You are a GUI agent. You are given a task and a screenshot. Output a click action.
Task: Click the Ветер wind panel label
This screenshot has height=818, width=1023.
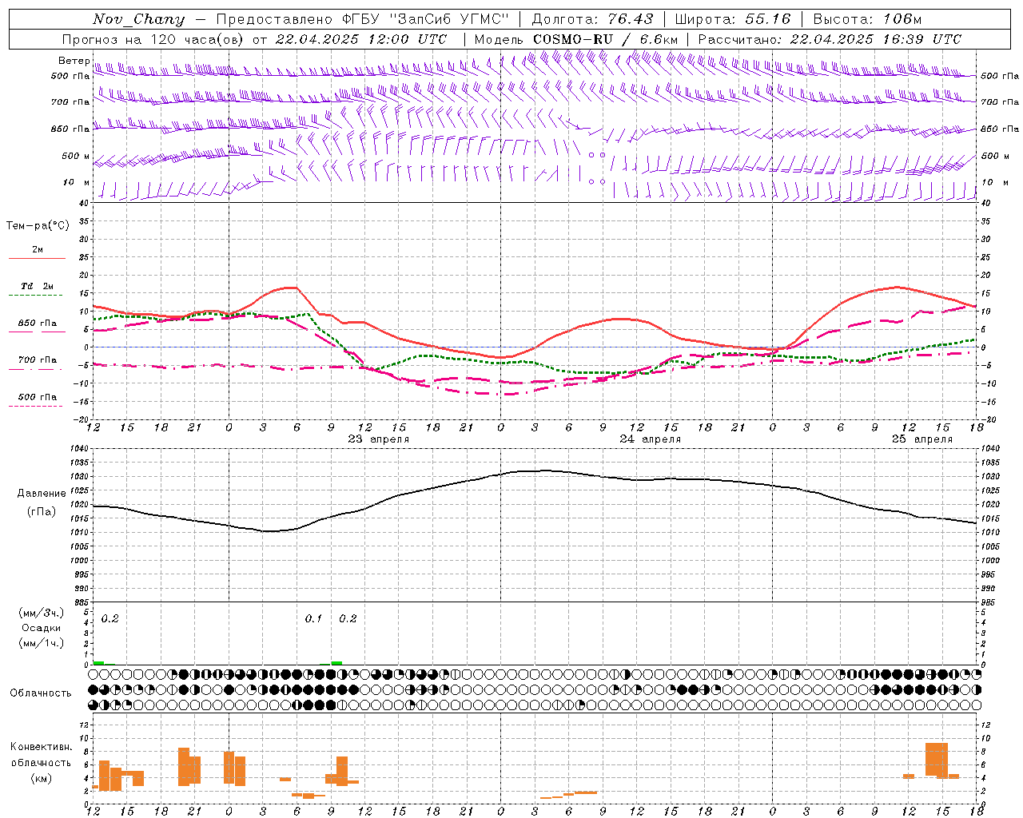pyautogui.click(x=74, y=61)
